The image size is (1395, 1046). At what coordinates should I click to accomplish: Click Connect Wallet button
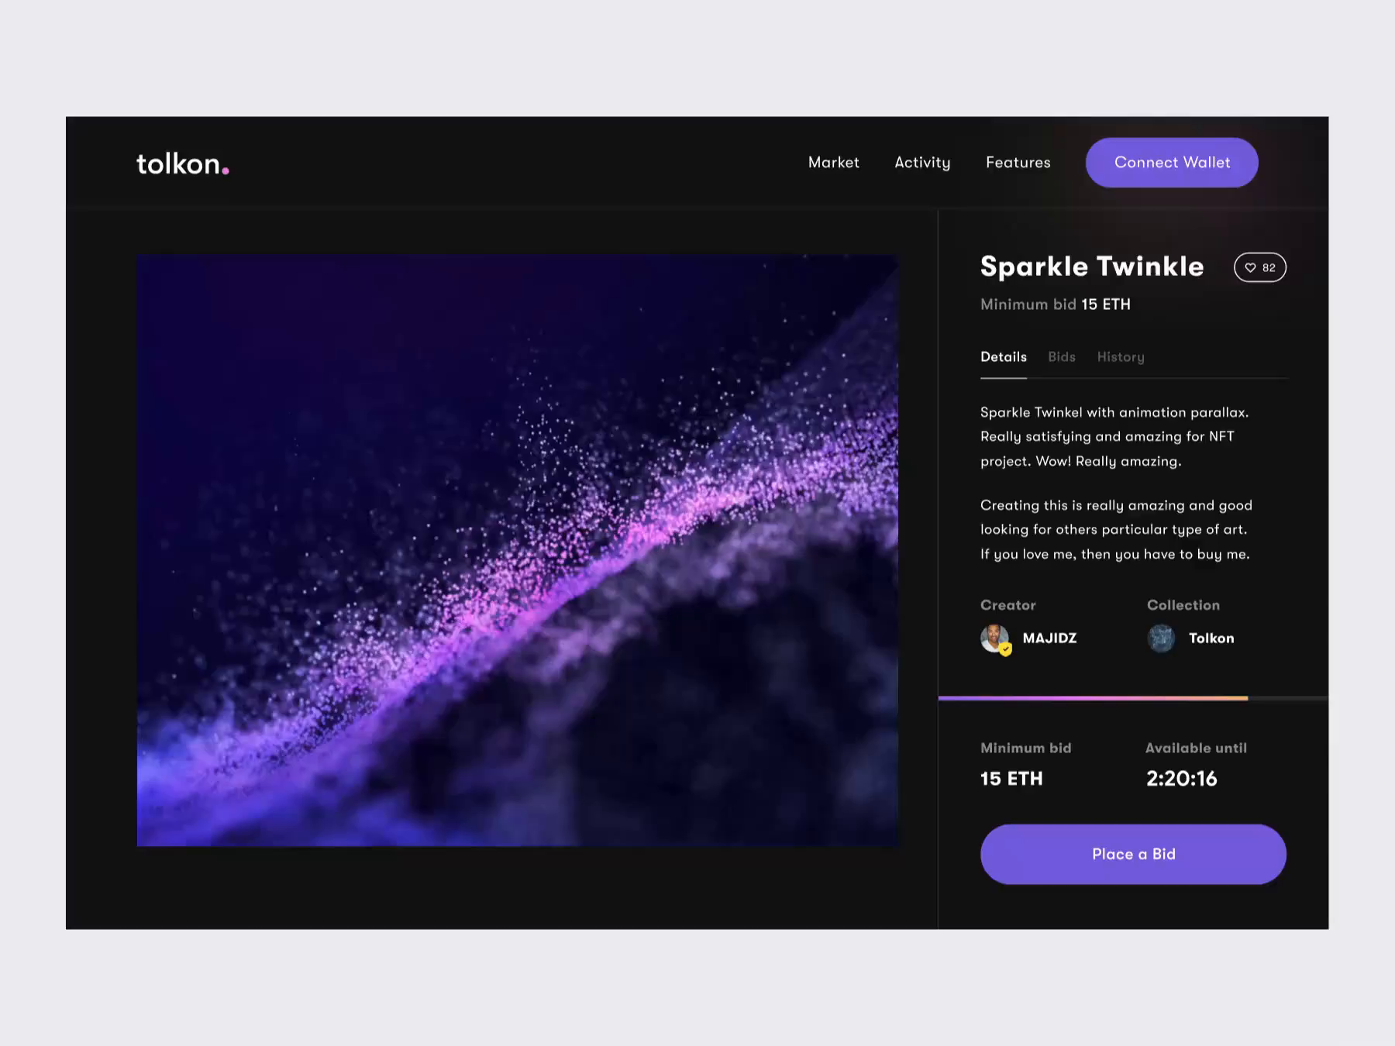[1172, 163]
